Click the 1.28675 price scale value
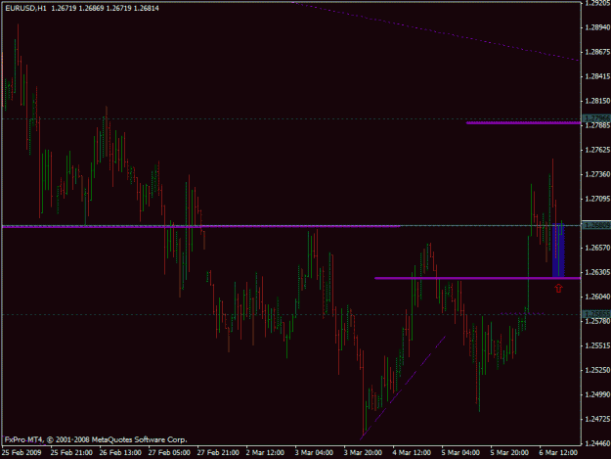The width and height of the screenshot is (611, 459). [x=597, y=52]
